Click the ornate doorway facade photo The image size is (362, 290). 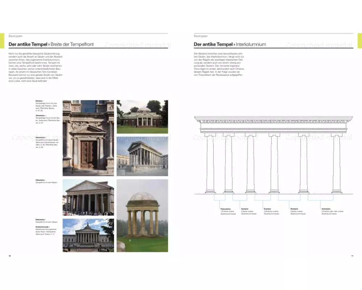click(x=88, y=138)
